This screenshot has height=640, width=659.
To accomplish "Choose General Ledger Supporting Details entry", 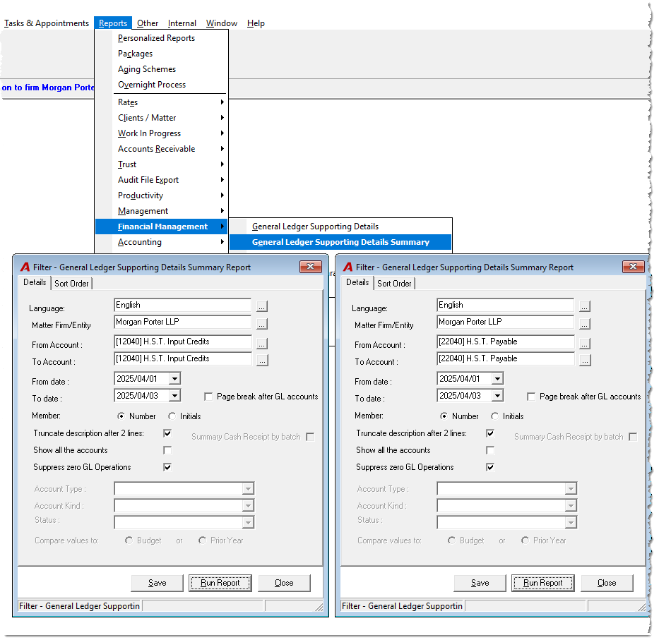I will coord(340,227).
